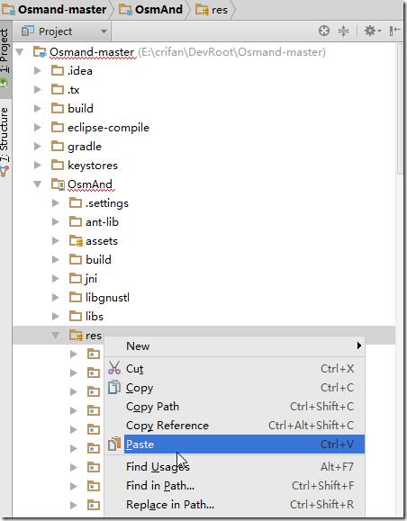Choose Replace in Path... entry
This screenshot has height=521, width=407.
click(x=234, y=505)
